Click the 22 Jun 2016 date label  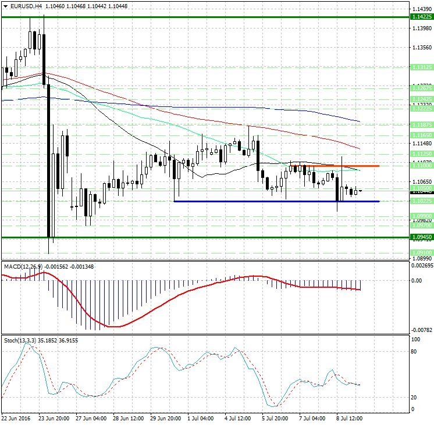coord(16,418)
